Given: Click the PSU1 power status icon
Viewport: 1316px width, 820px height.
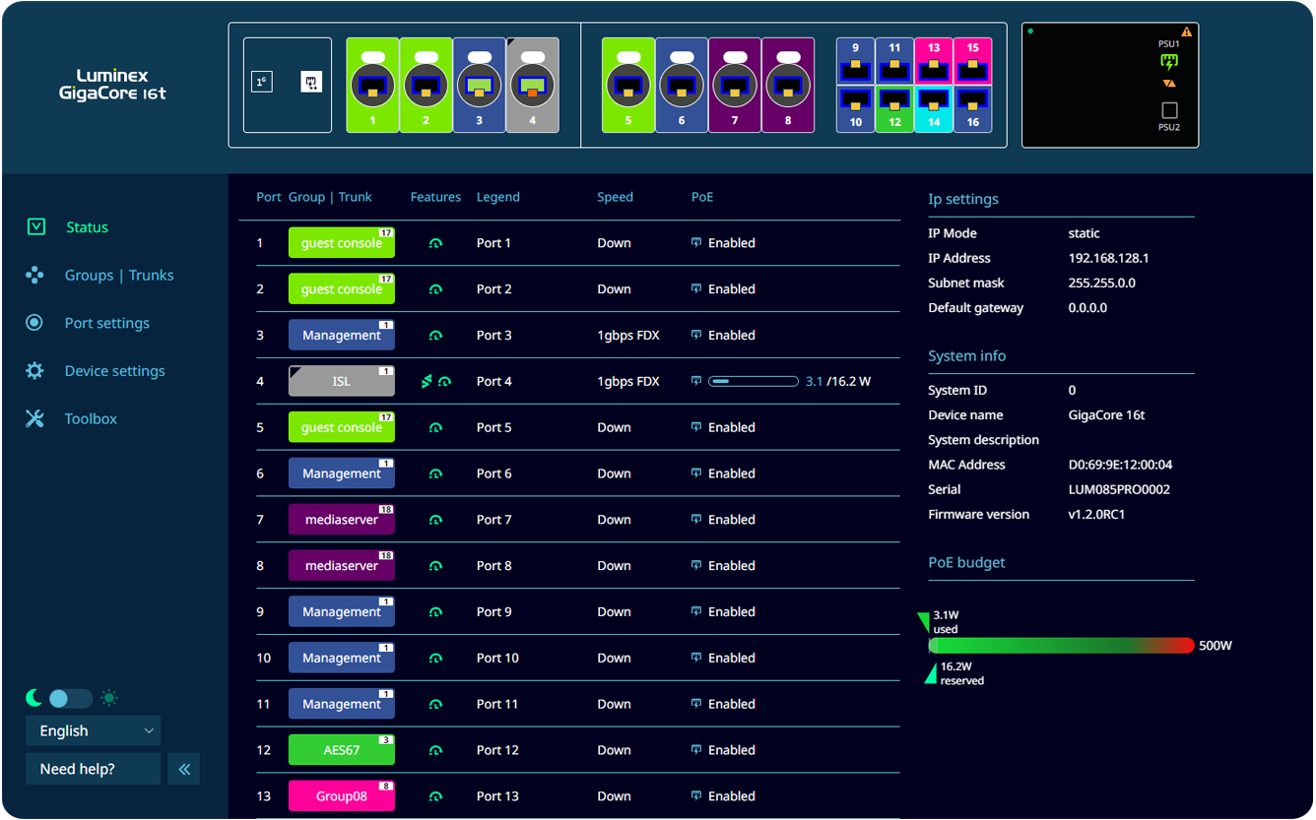Looking at the screenshot, I should pos(1169,62).
